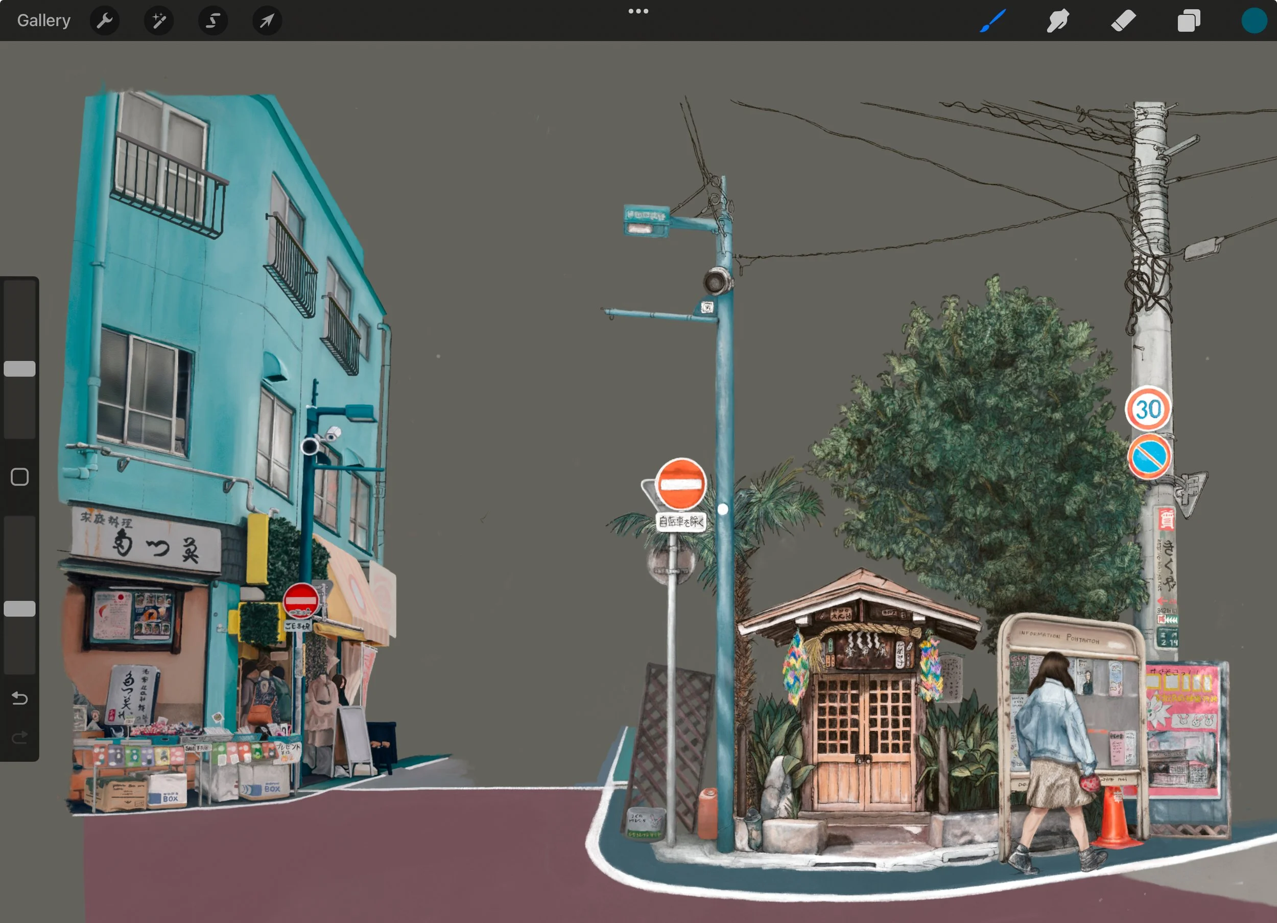Undo the last stroke
This screenshot has width=1277, height=923.
(x=20, y=699)
